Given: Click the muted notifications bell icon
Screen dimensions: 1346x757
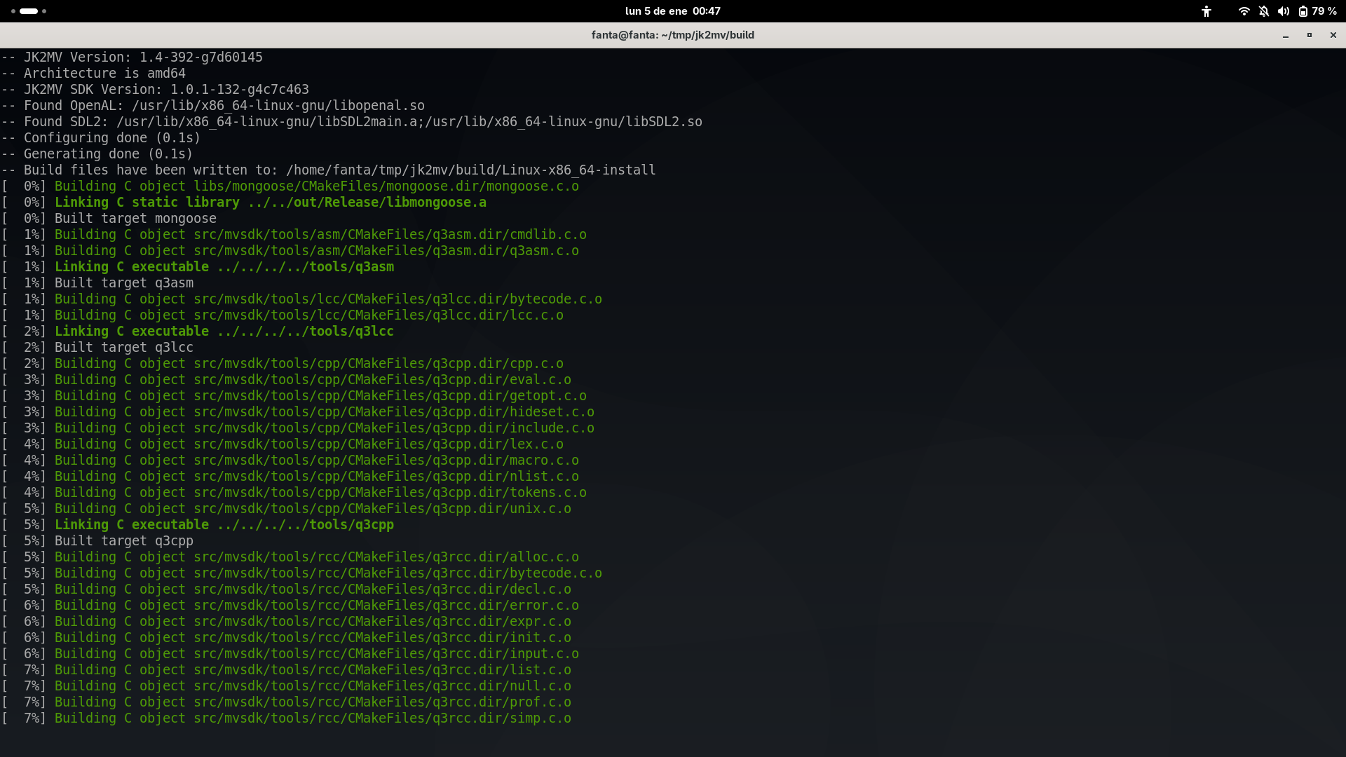Looking at the screenshot, I should (x=1263, y=11).
